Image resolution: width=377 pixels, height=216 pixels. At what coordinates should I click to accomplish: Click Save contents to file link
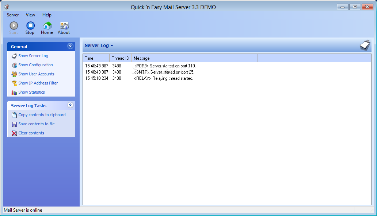coord(36,124)
